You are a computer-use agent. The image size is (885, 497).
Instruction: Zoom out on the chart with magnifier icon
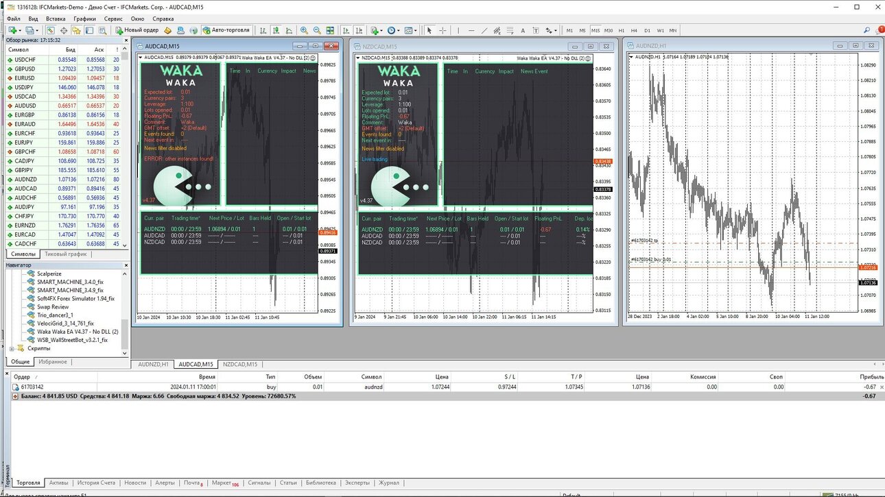pyautogui.click(x=317, y=30)
